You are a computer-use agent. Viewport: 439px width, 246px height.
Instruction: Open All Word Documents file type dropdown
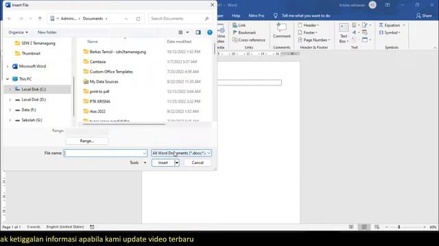pos(181,153)
